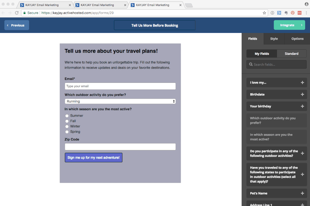Bookmark this page with the star icon

(264, 13)
